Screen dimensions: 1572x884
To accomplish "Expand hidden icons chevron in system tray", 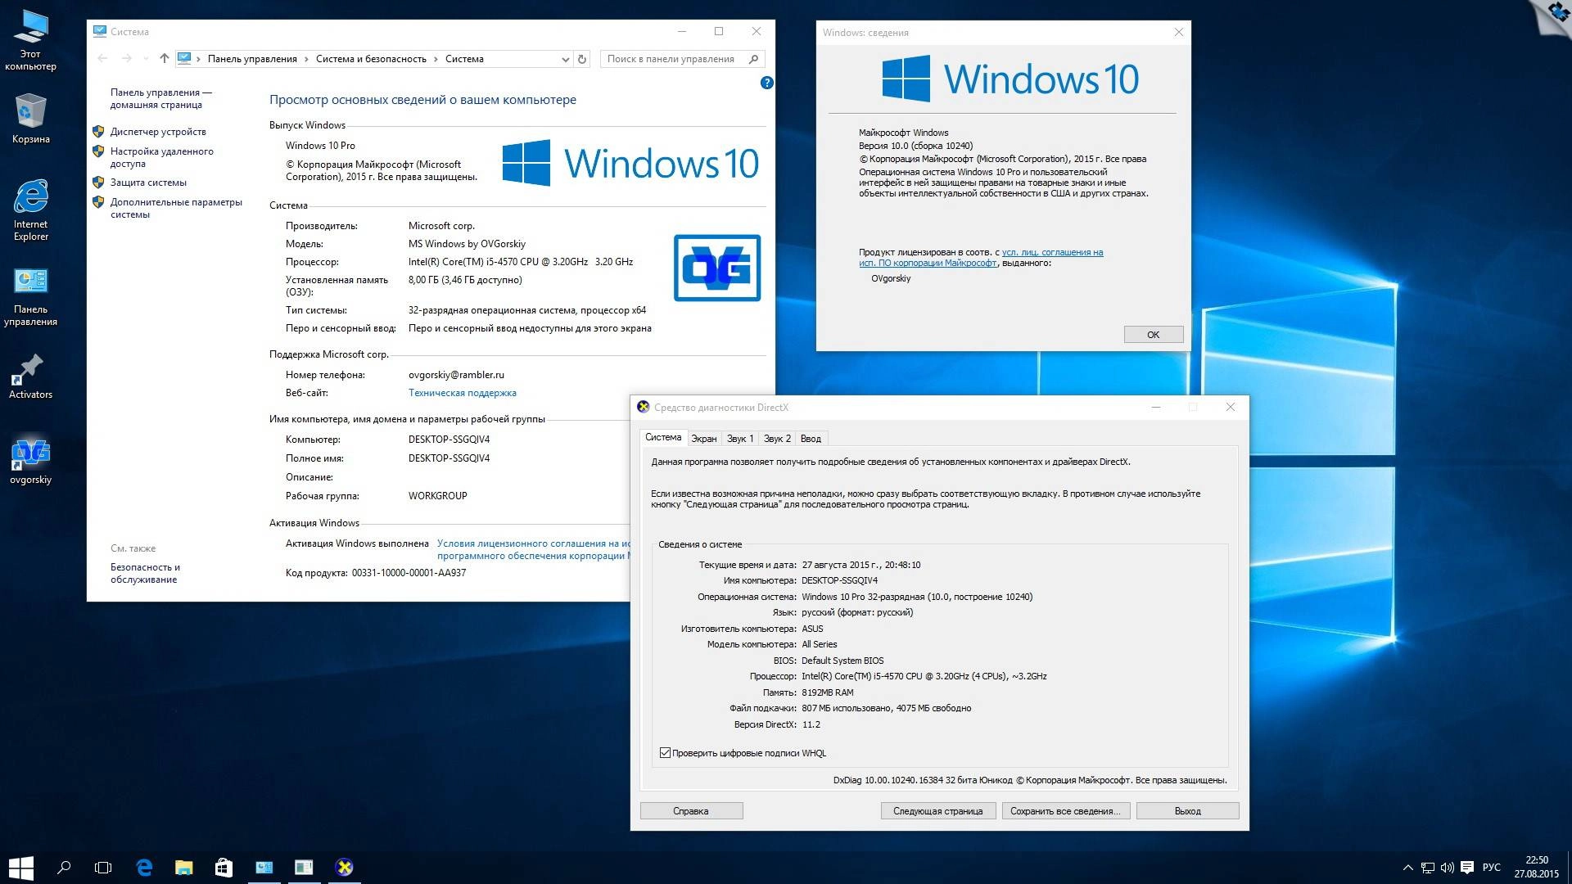I will [1410, 867].
